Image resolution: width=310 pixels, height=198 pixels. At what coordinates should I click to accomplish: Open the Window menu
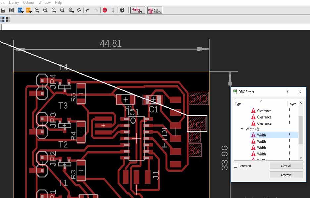click(x=44, y=3)
